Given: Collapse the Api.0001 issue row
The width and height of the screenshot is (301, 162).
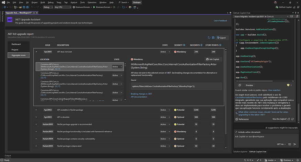Looking at the screenshot, I should click(37, 52).
